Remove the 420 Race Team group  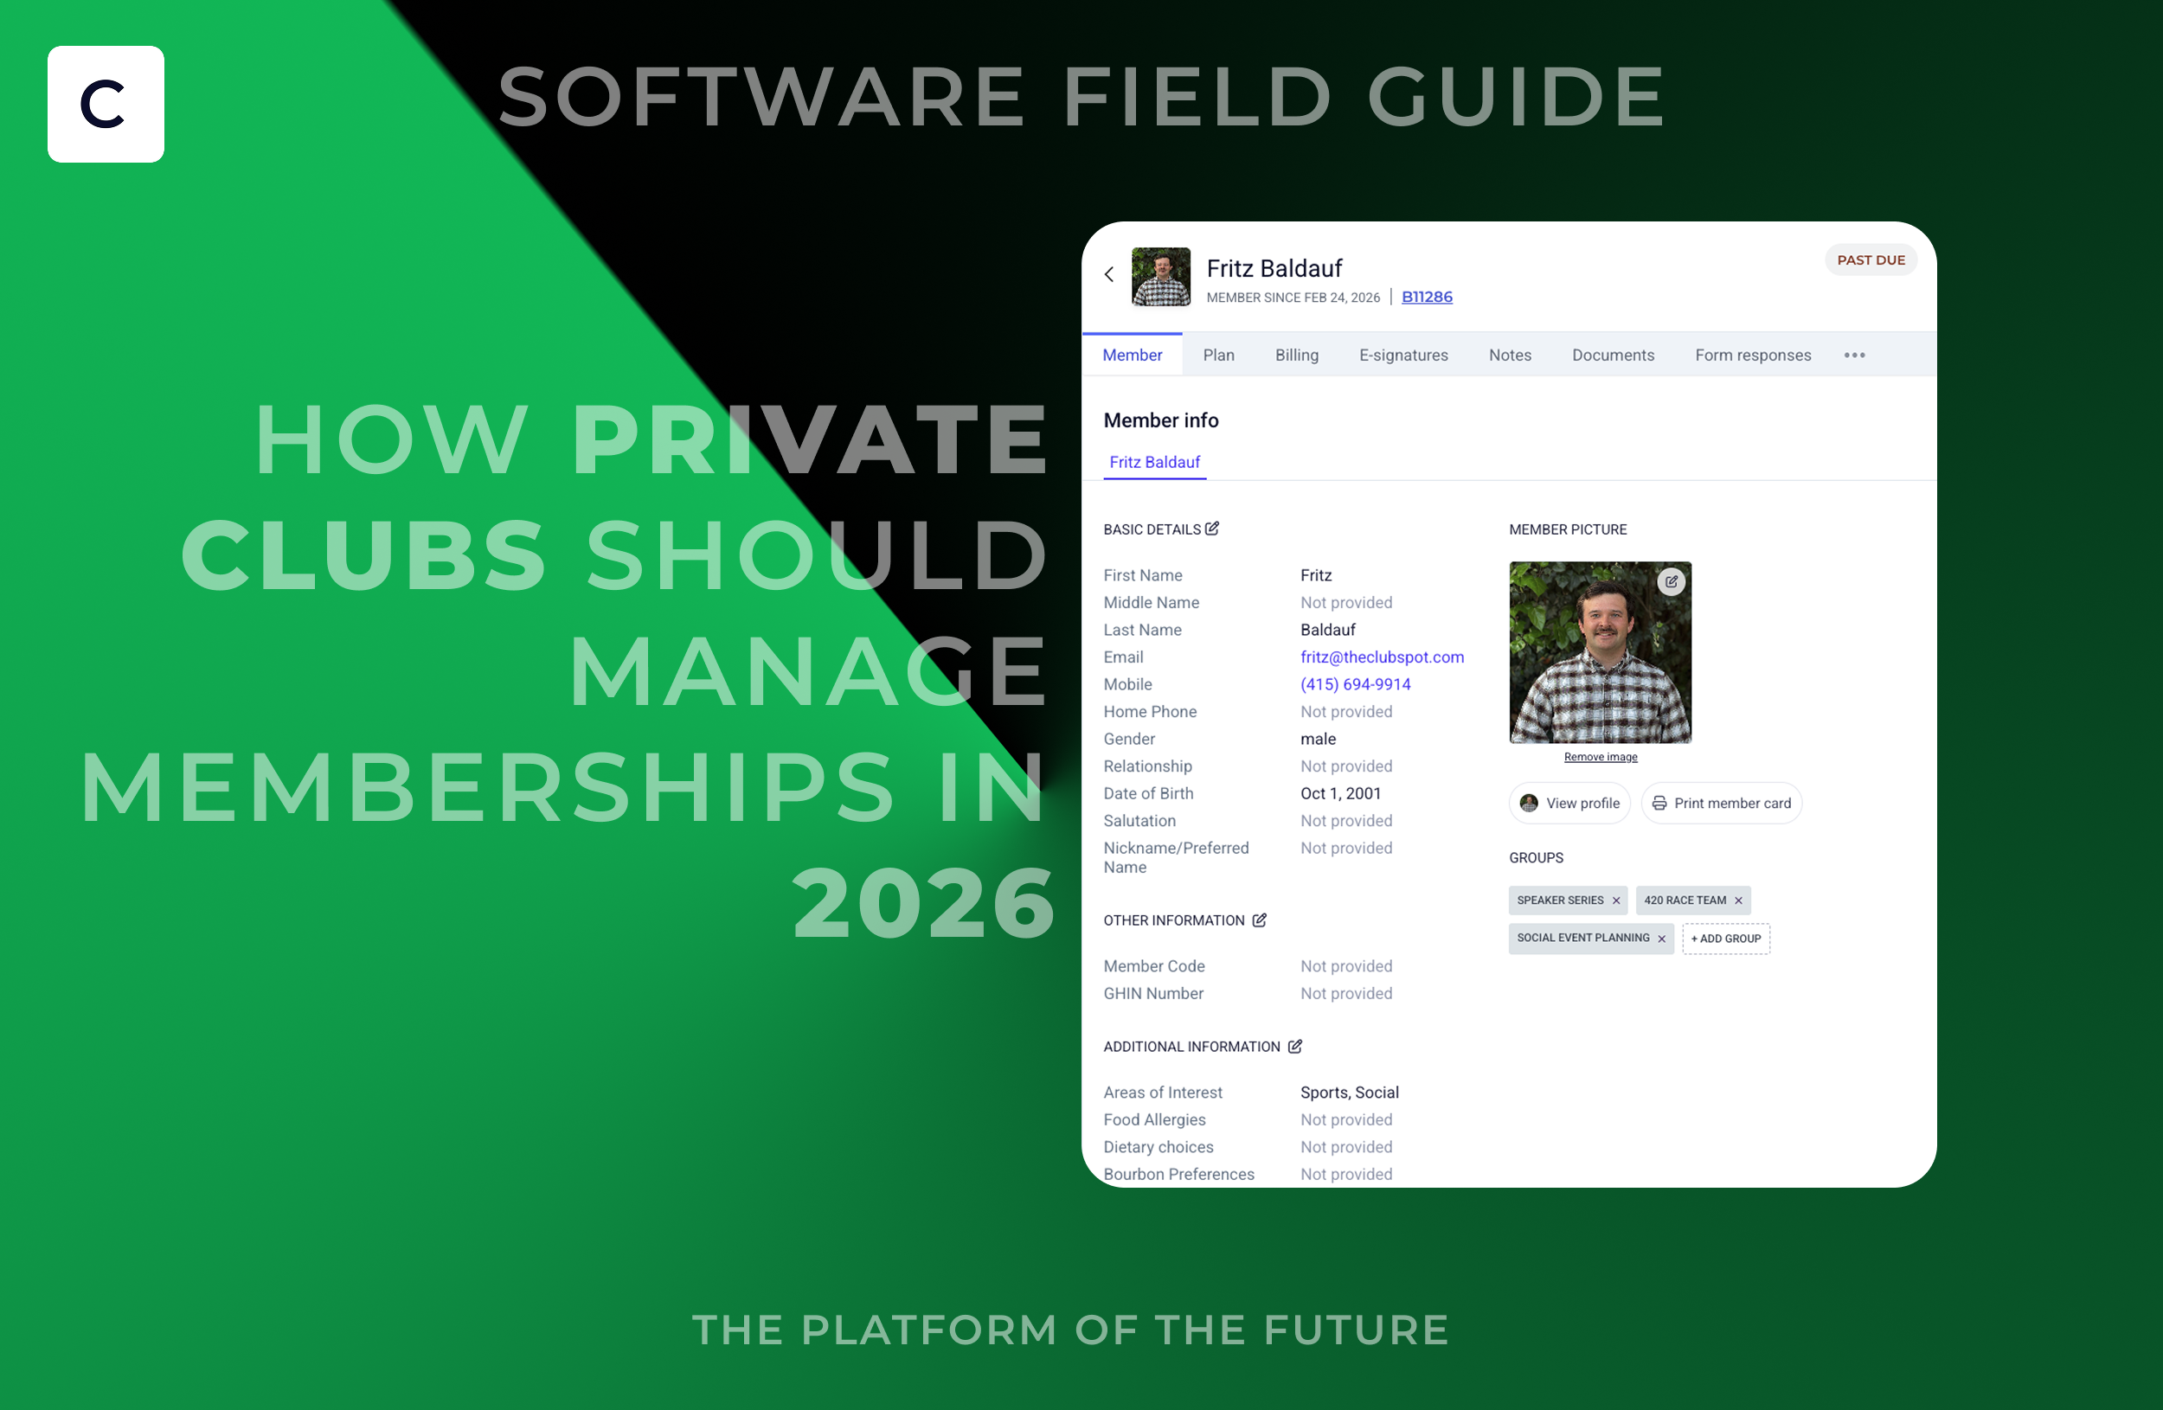point(1736,900)
